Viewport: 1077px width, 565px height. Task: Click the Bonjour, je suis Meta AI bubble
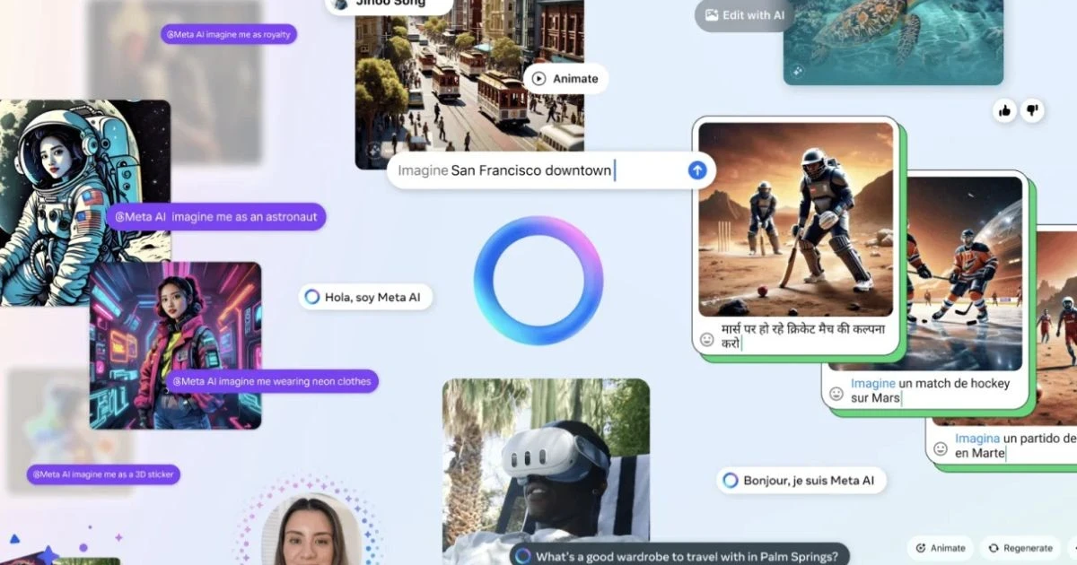(801, 481)
